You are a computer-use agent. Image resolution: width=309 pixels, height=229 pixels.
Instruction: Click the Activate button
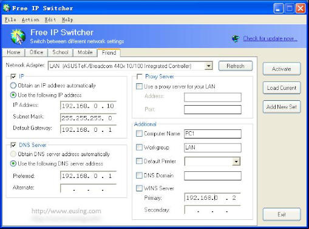click(282, 69)
